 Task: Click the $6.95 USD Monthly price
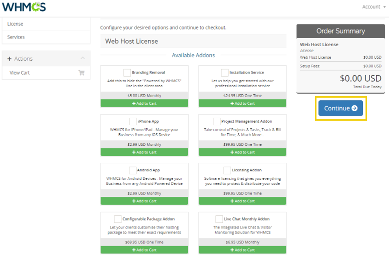click(x=242, y=242)
